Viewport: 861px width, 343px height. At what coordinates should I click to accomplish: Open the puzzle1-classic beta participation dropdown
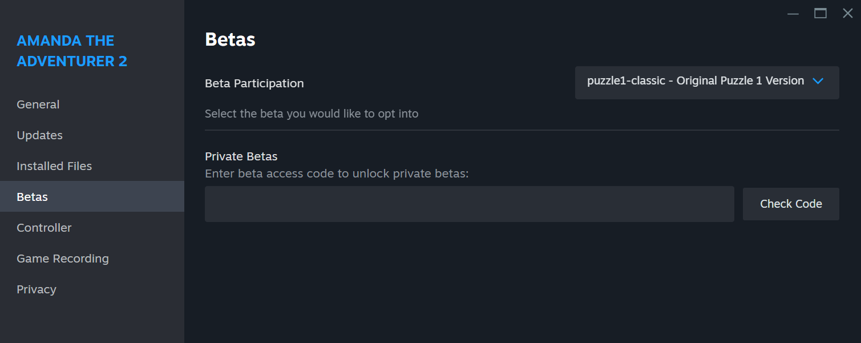point(707,83)
